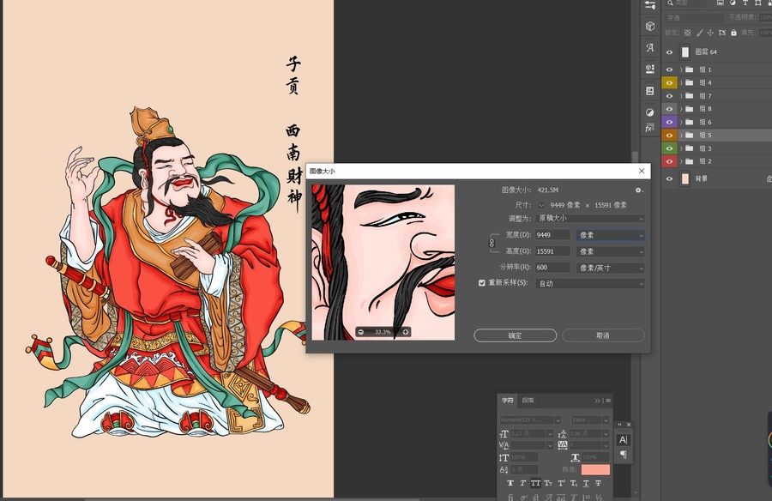Apply Strikethrough text style
Viewport: 772px width, 501px height.
[598, 483]
